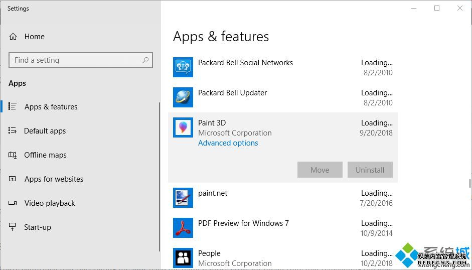Screen dimensions: 472x270
Task: Select Packard Bell Updater entry
Action: click(x=283, y=97)
